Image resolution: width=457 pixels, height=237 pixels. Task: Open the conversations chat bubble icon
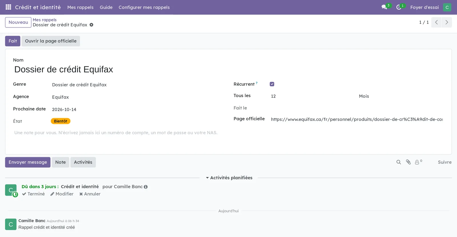pyautogui.click(x=384, y=7)
